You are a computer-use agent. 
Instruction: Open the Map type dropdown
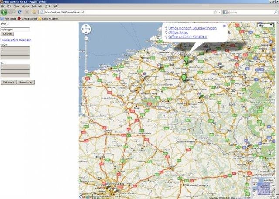tap(265, 25)
